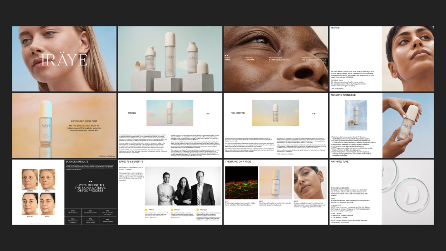This screenshot has height=251, width=446.
Task: Click the red-green microscopy image
Action: (x=242, y=183)
